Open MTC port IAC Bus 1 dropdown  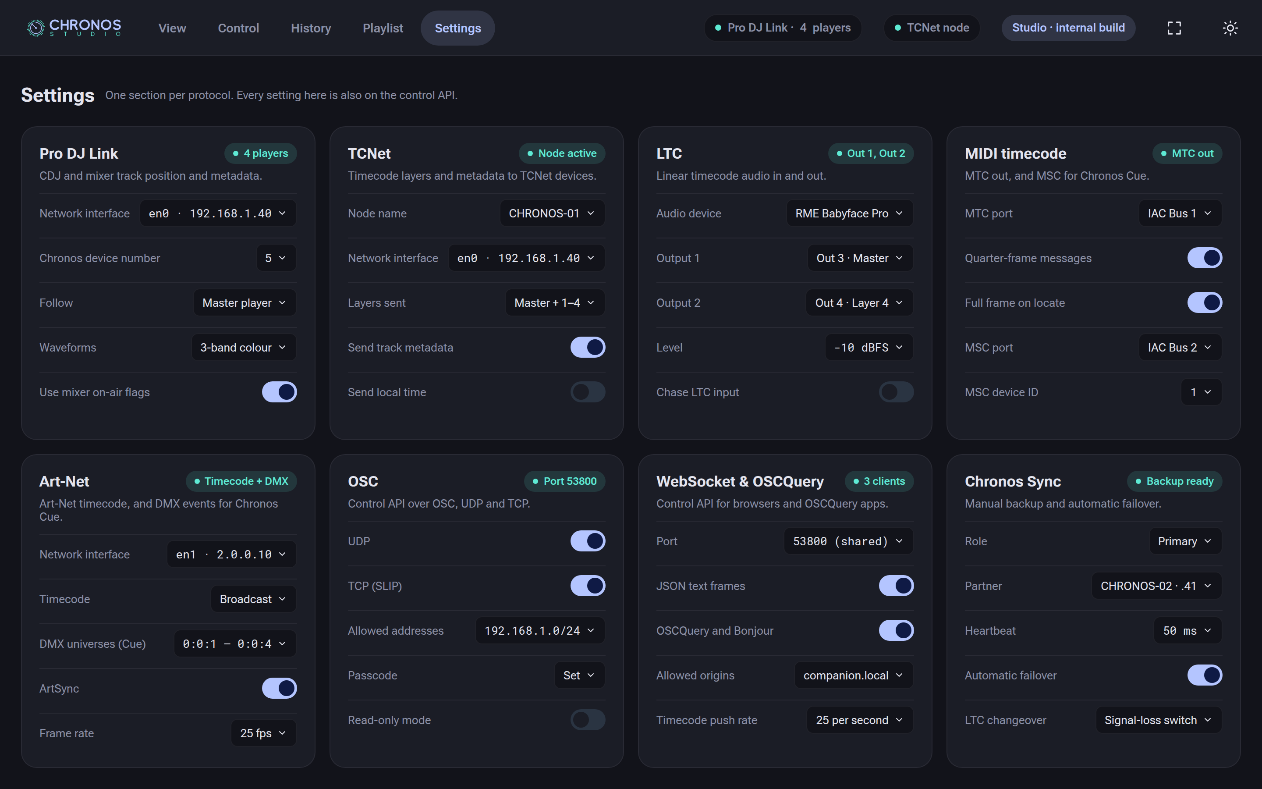pos(1180,213)
